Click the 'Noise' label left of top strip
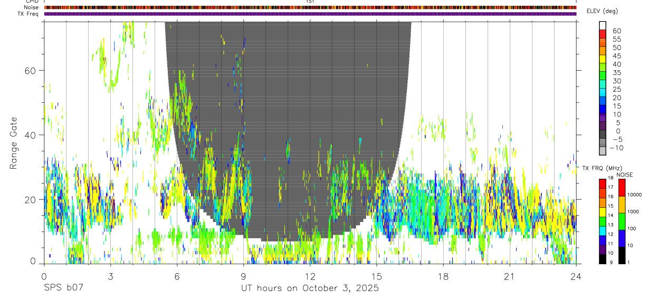This screenshot has width=648, height=299. 31,7
